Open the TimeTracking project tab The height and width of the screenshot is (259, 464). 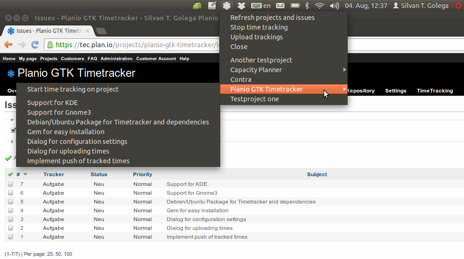435,91
